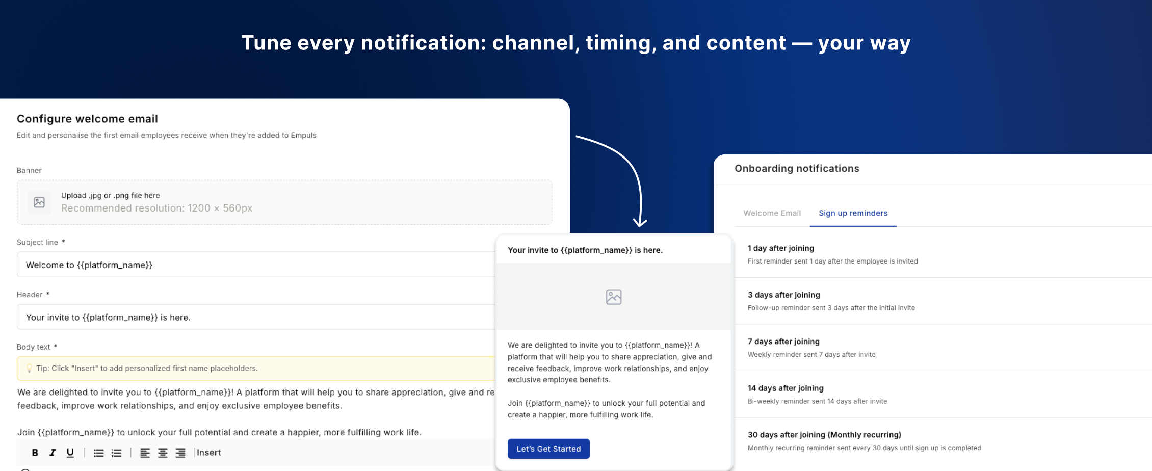
Task: Toggle italic formatting in body text toolbar
Action: (52, 453)
